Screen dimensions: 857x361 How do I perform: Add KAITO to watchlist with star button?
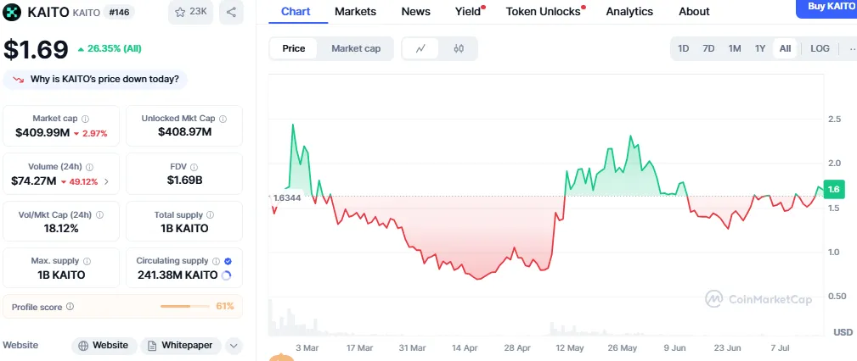(x=190, y=12)
